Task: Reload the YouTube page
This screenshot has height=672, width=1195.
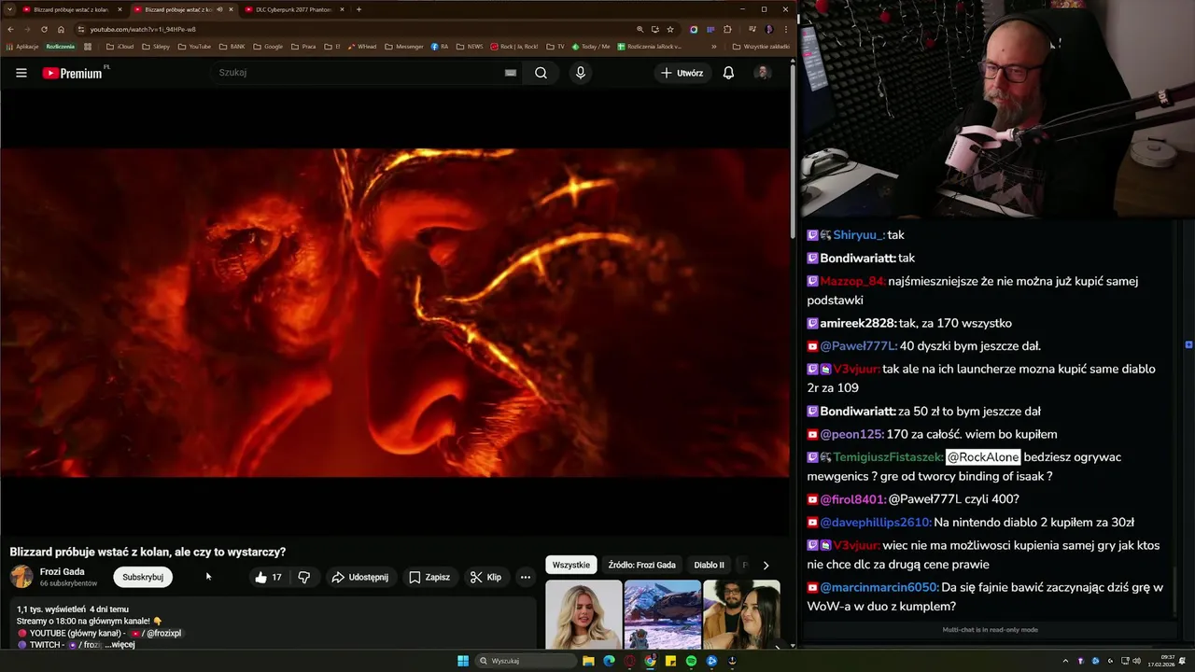Action: 44,29
